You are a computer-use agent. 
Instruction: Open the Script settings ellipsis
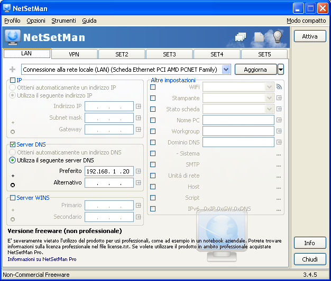click(x=279, y=199)
